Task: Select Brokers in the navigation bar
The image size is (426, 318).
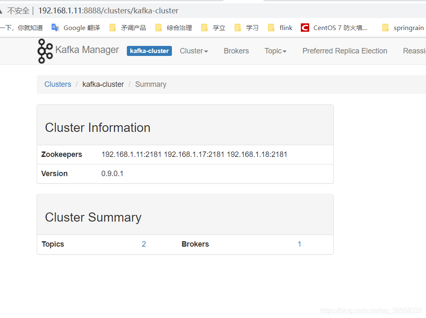Action: coord(236,51)
